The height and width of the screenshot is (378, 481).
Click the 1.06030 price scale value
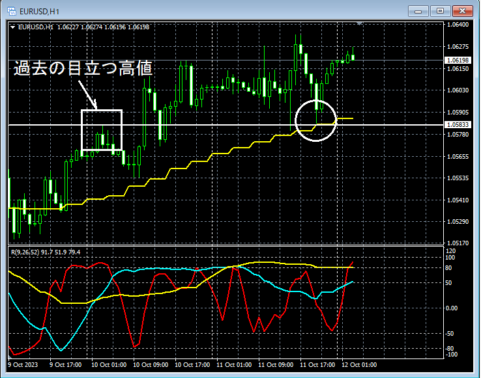[458, 90]
